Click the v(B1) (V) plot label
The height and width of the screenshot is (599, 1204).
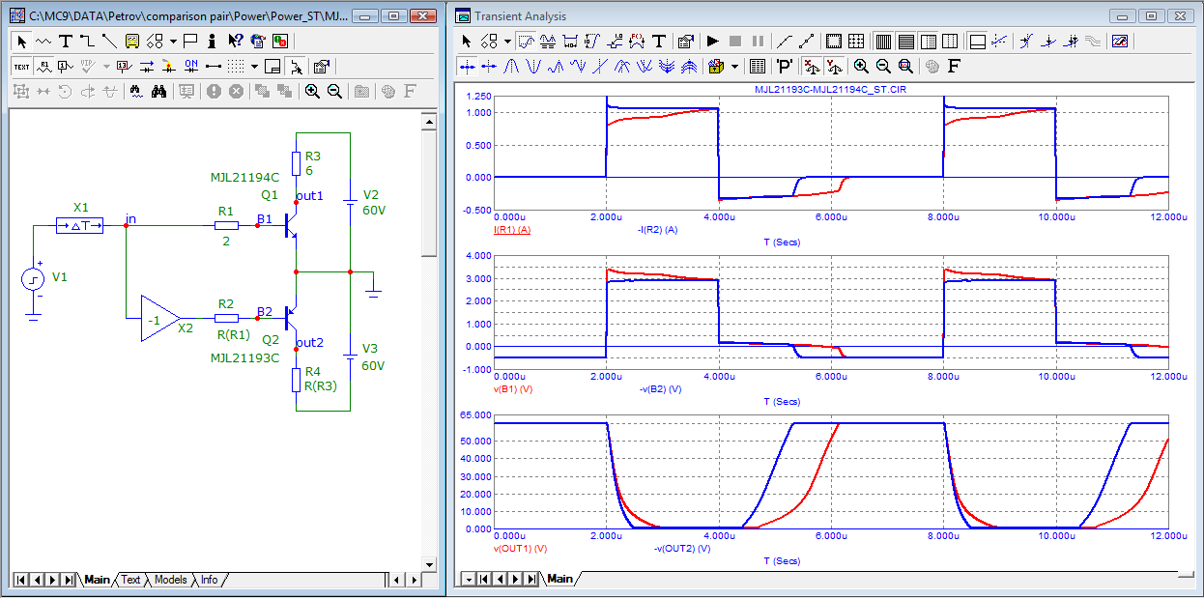click(513, 389)
